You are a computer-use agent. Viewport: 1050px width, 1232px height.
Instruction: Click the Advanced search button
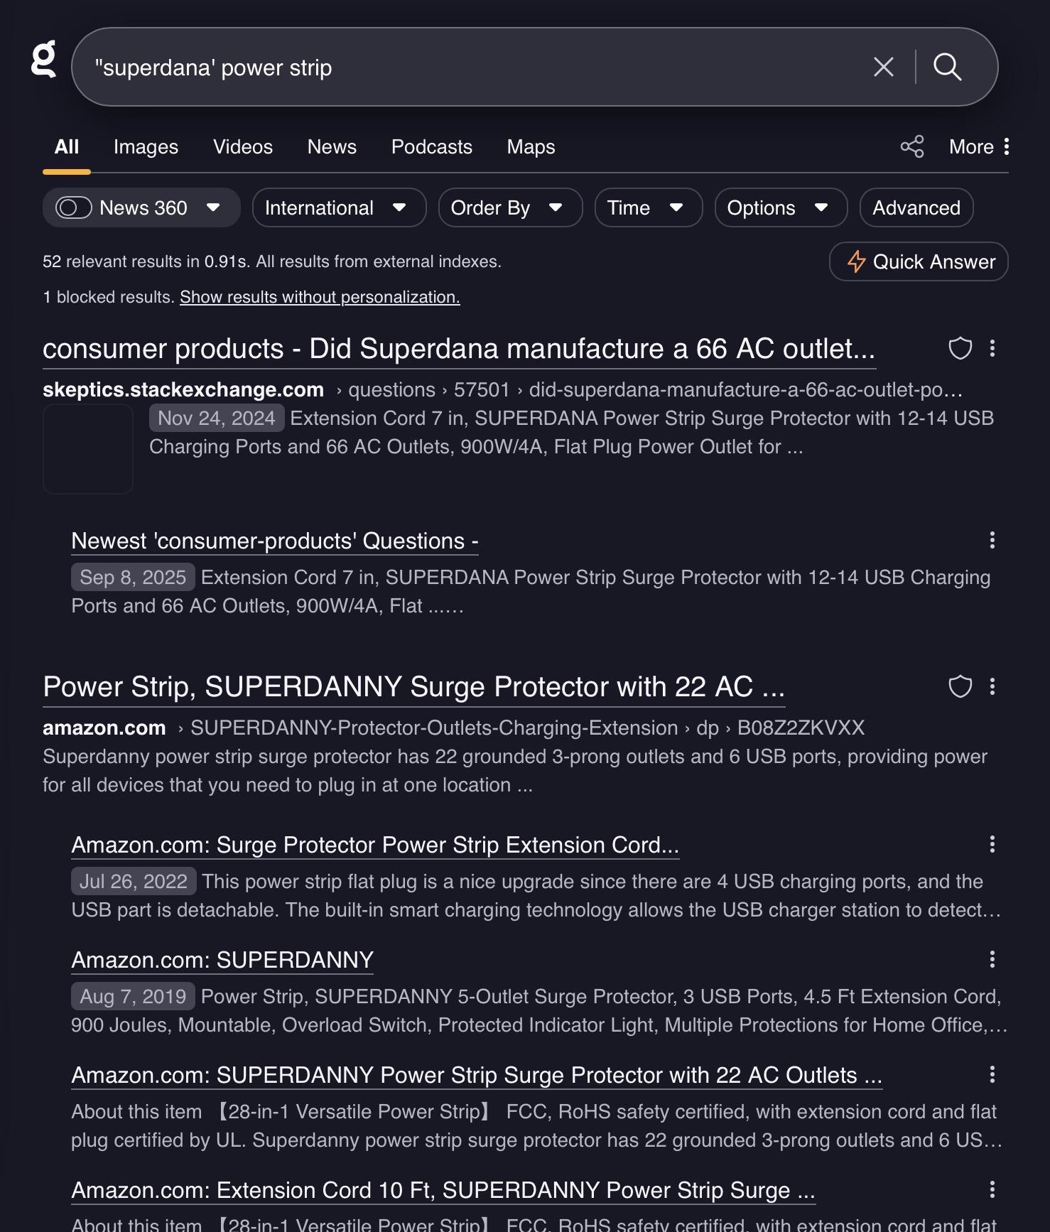click(x=916, y=207)
